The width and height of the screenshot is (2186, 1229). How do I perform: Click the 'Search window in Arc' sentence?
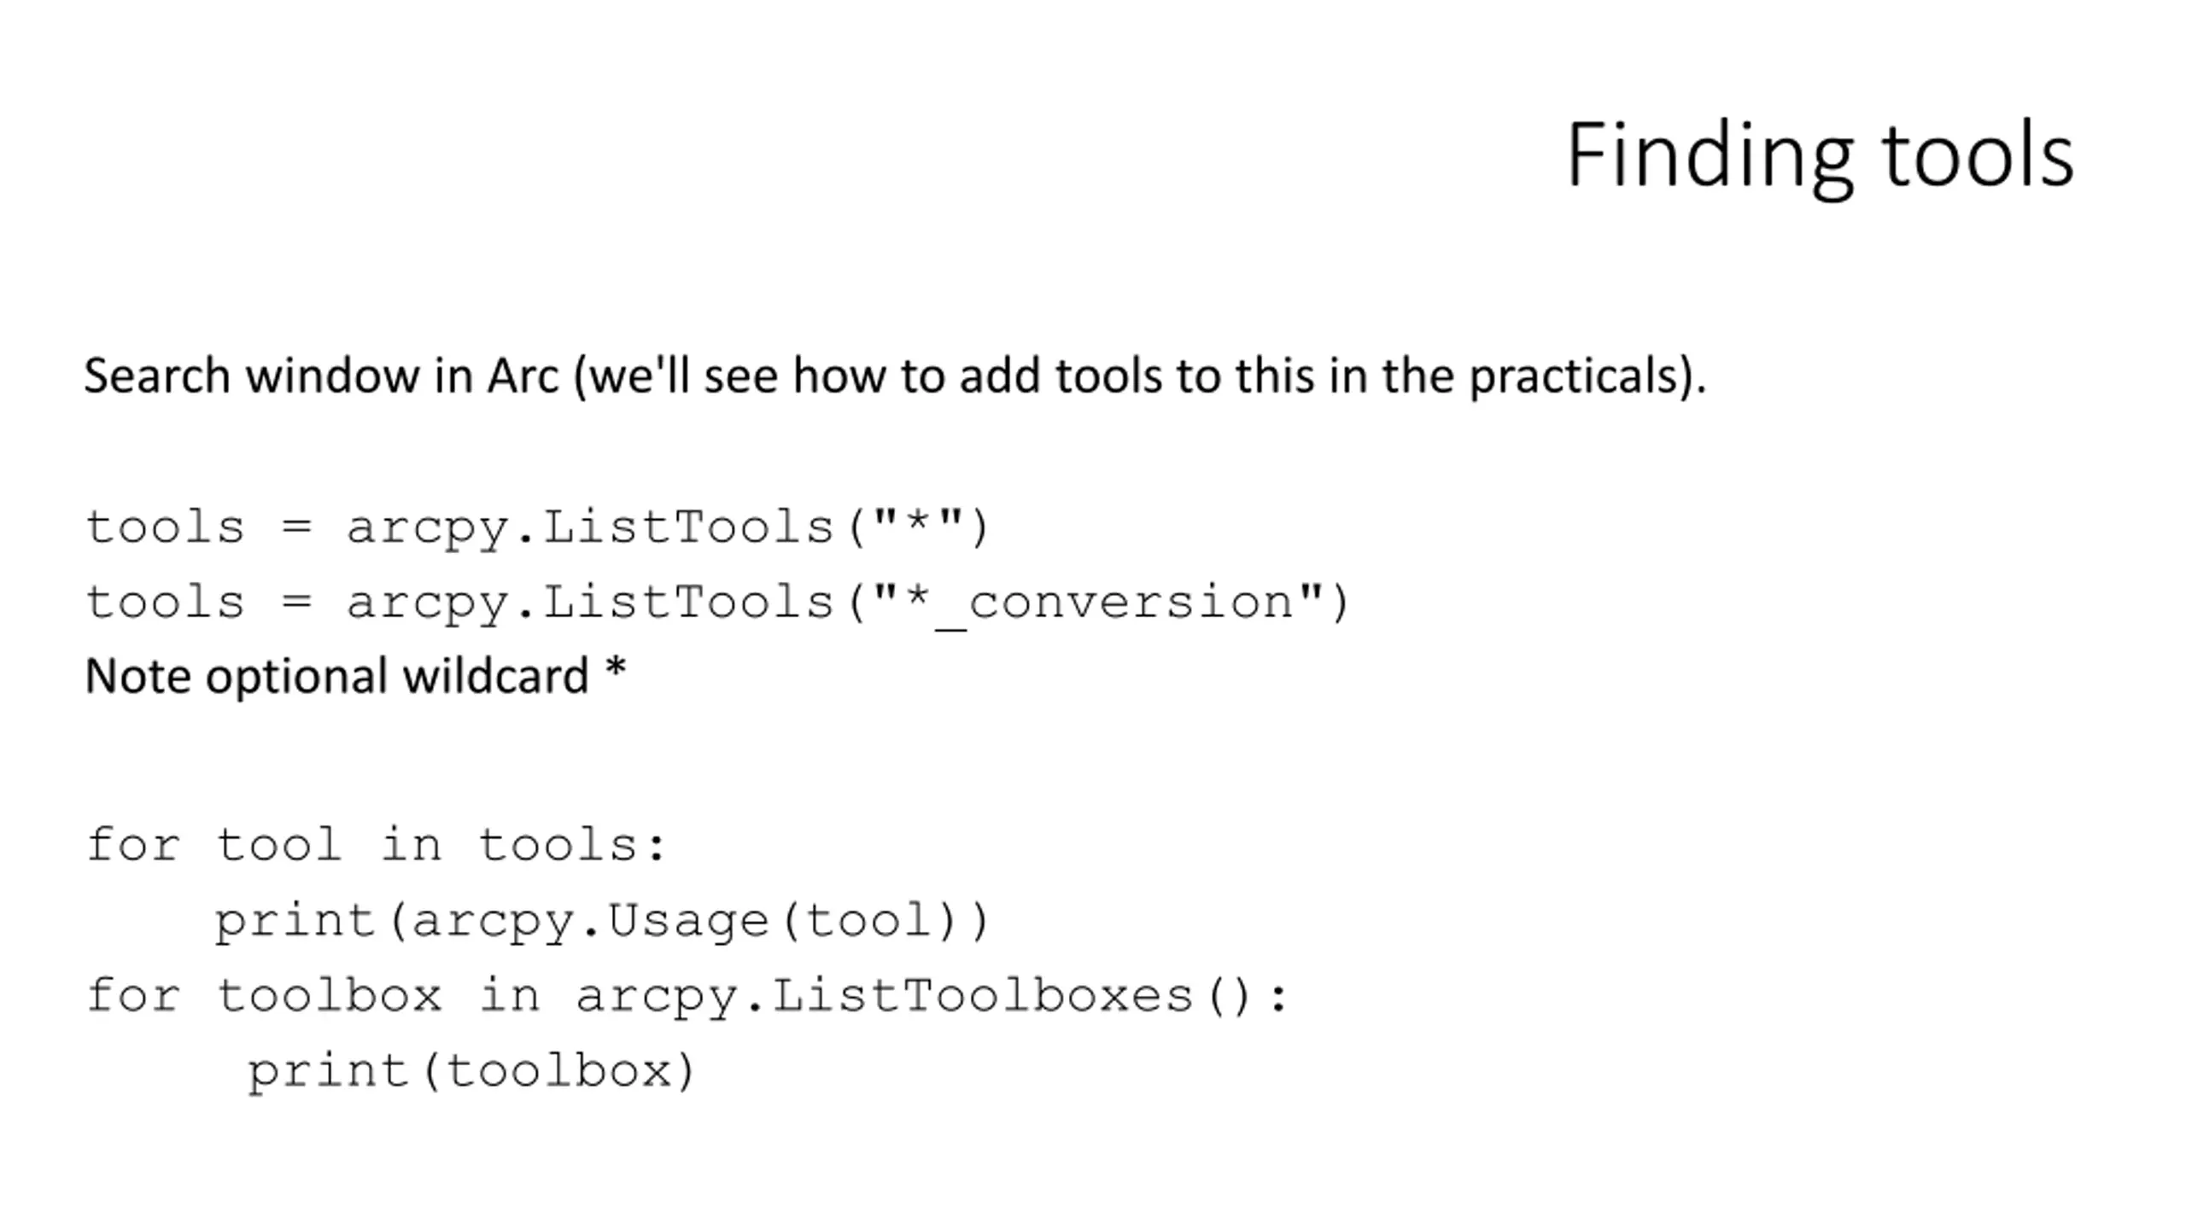[895, 376]
